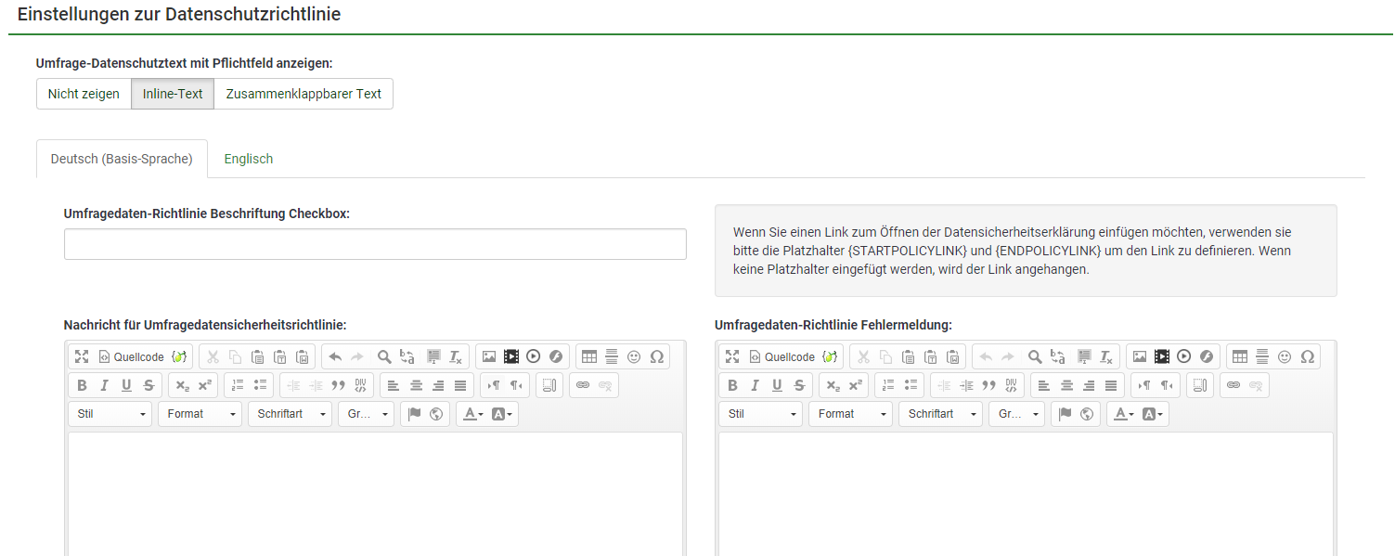The width and height of the screenshot is (1395, 556).
Task: Center-align text in the Fehlermeldung editor
Action: 1066,385
